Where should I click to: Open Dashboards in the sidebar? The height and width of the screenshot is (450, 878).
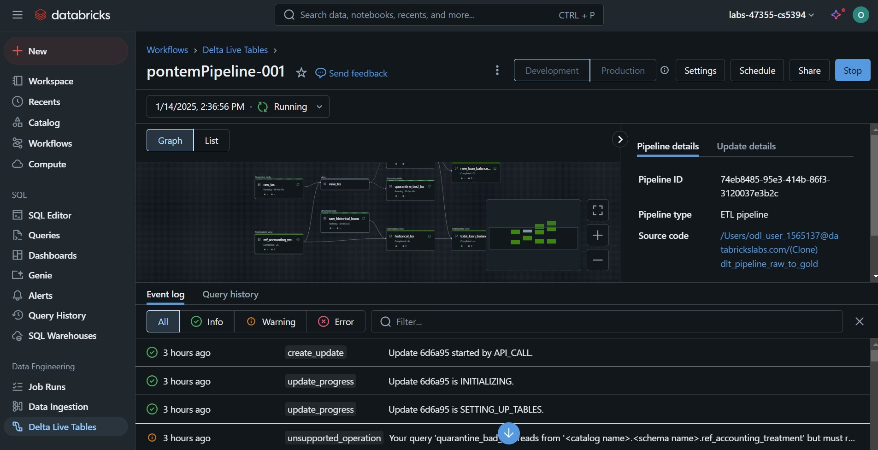point(66,255)
